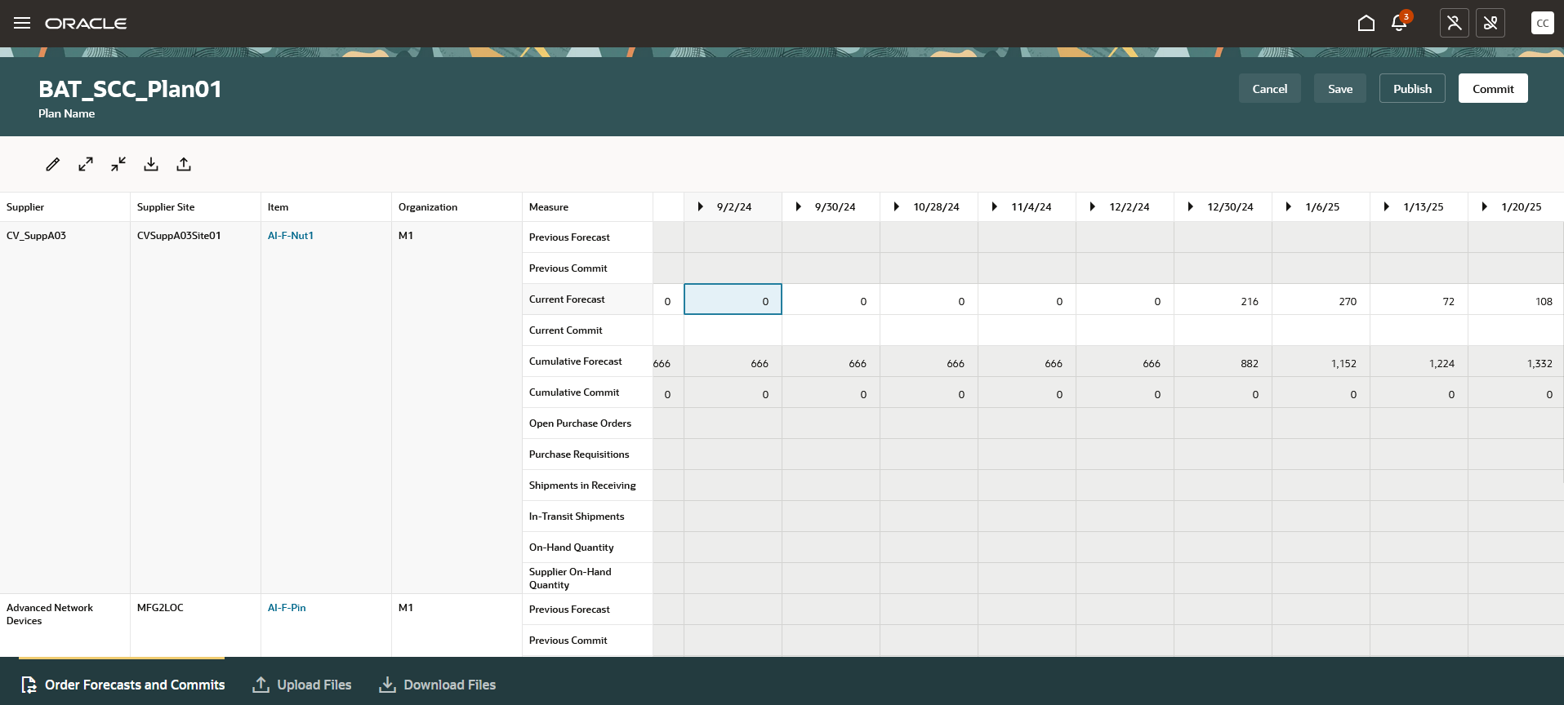Image resolution: width=1564 pixels, height=705 pixels.
Task: Open the CC user avatar menu
Action: 1543,23
